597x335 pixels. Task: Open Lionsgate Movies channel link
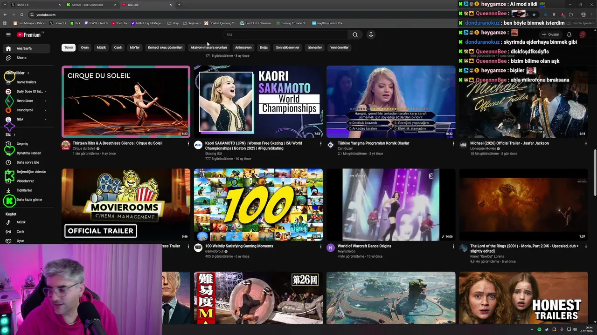[x=483, y=149]
